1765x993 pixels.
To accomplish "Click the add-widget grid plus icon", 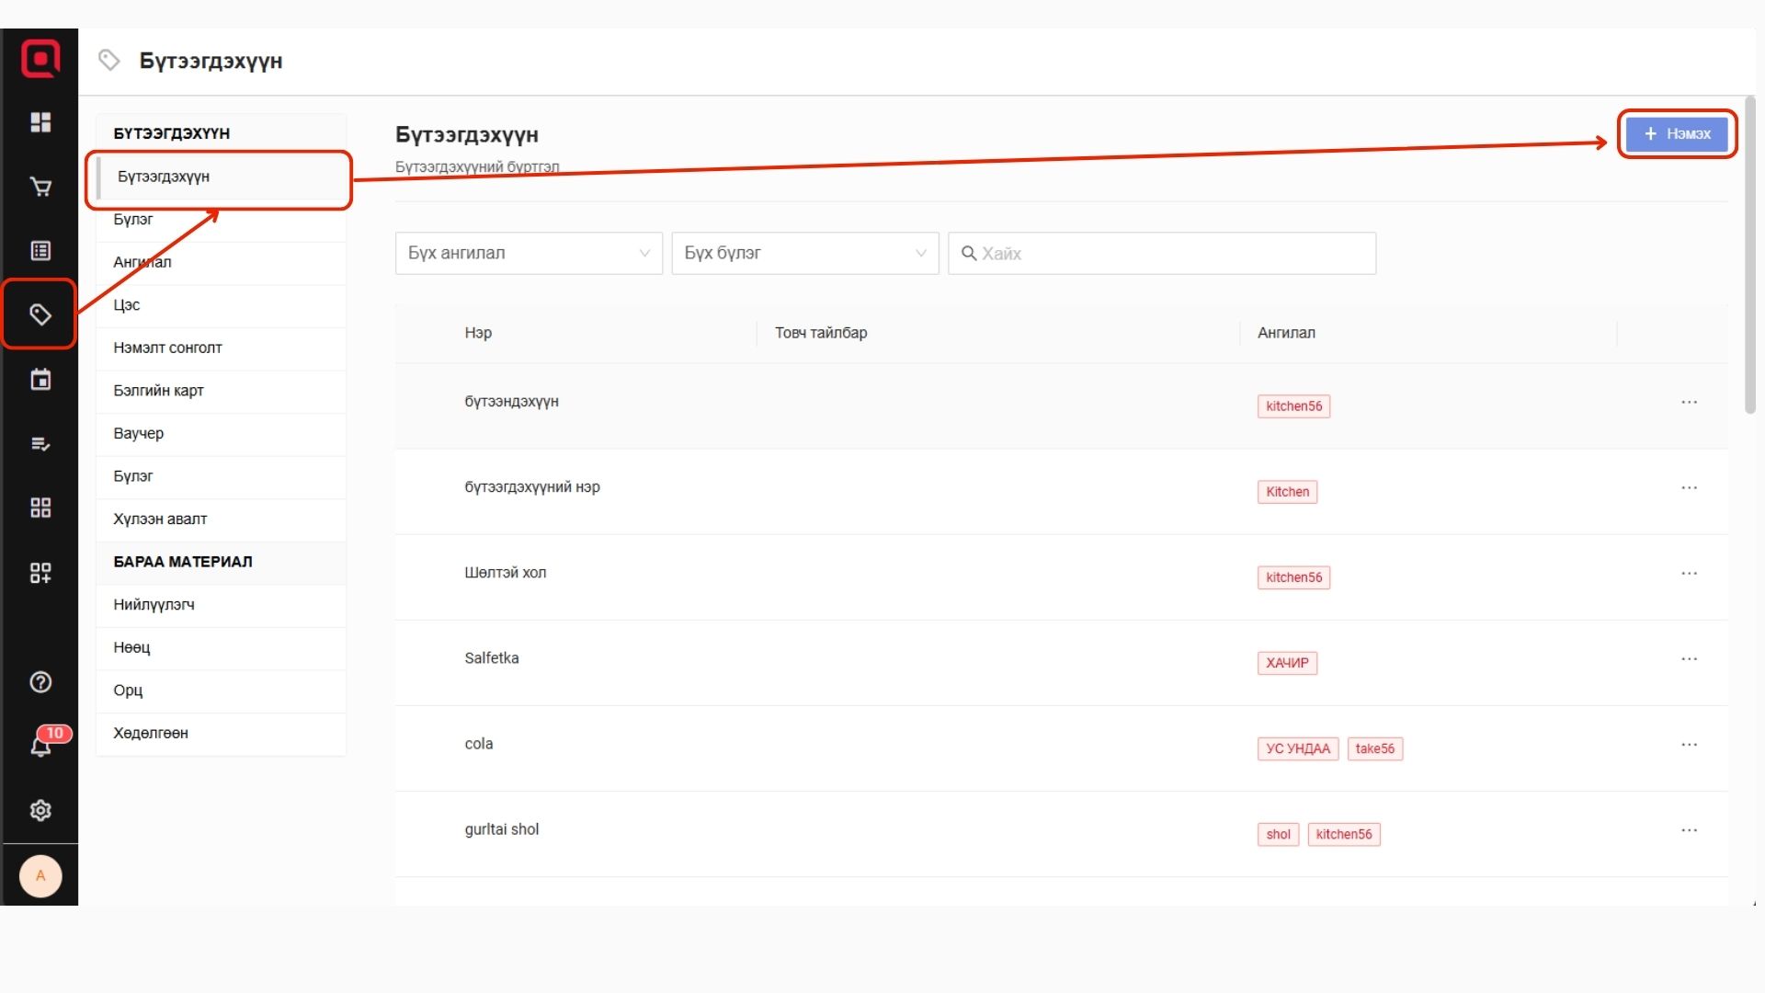I will pyautogui.click(x=40, y=573).
